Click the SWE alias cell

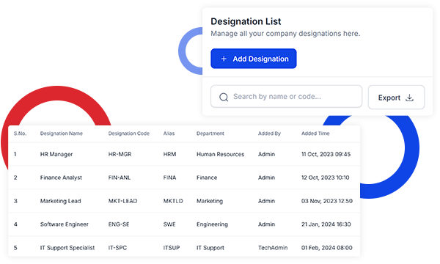coord(169,224)
